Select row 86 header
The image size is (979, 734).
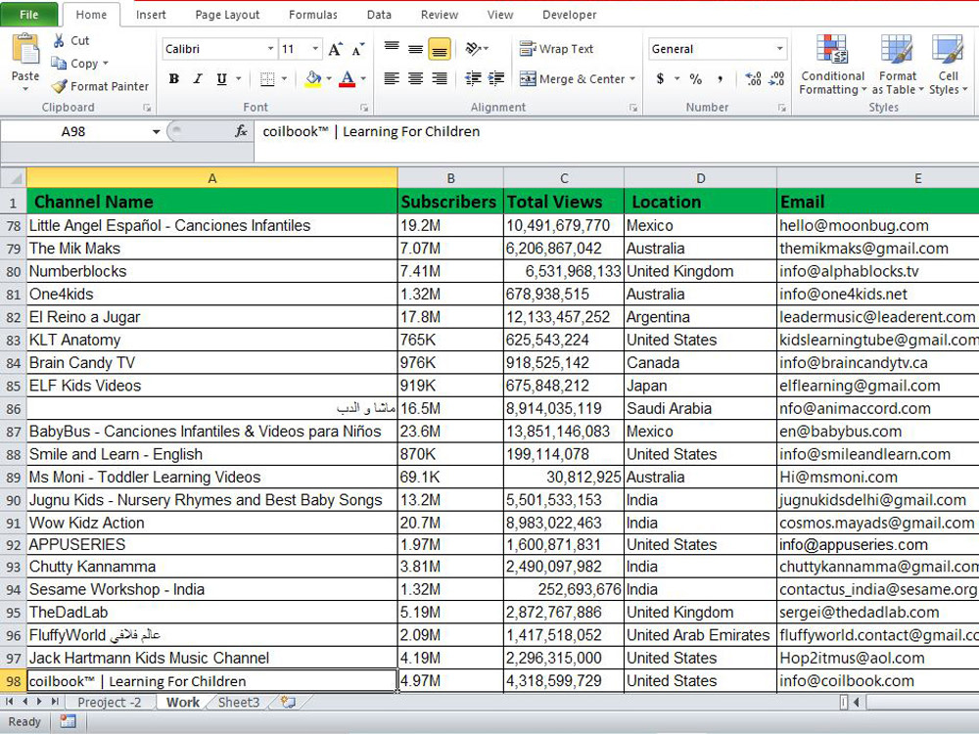pos(13,409)
